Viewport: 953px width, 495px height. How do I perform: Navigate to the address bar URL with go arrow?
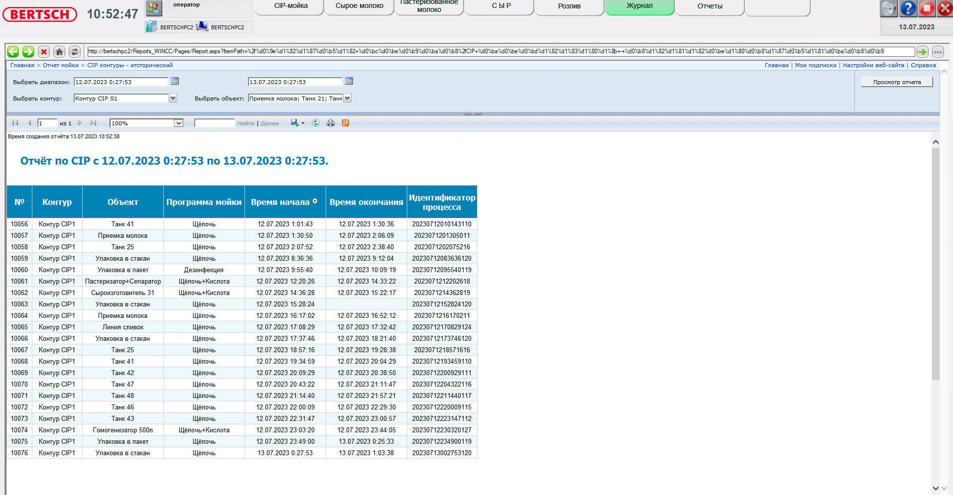(923, 51)
